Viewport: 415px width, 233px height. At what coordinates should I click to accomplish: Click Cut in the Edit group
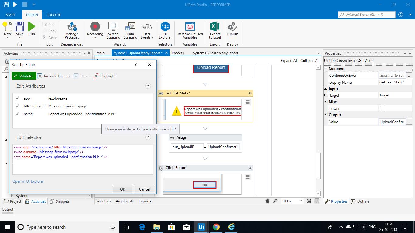(49, 24)
